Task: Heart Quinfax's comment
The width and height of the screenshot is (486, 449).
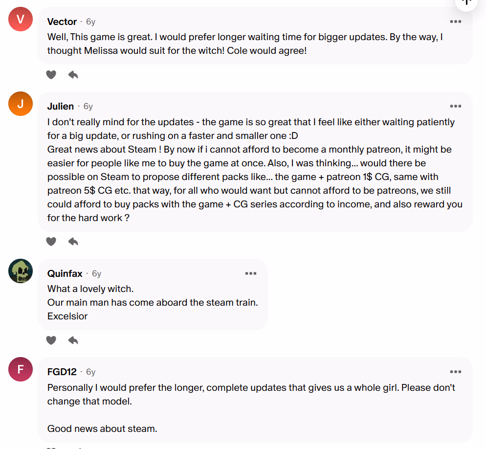Action: (51, 340)
